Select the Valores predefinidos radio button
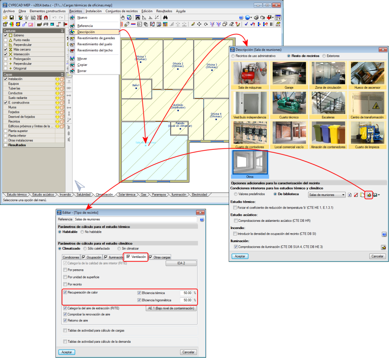The height and width of the screenshot is (358, 389). 236,194
